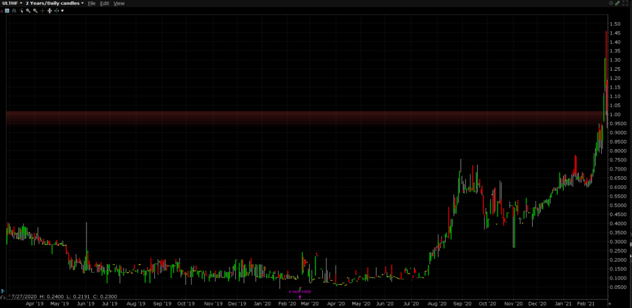The image size is (632, 308).
Task: Maximize chart with the fullscreen icon
Action: tap(625, 3)
